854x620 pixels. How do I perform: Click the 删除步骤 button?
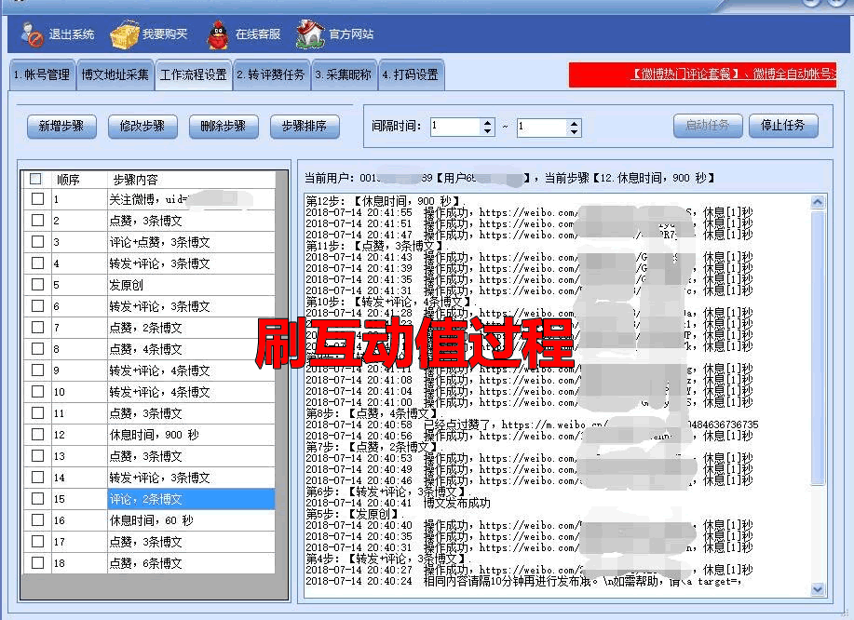(224, 127)
